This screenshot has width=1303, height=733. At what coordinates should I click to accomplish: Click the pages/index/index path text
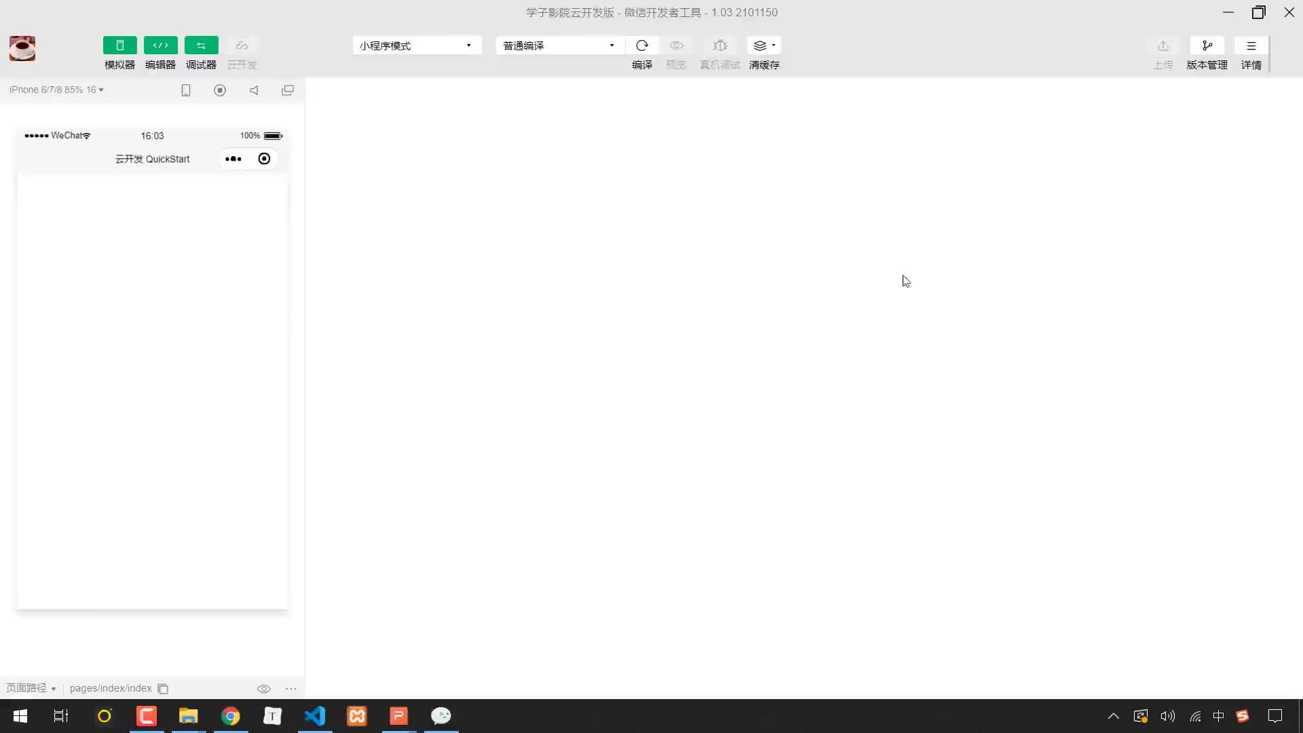click(111, 688)
